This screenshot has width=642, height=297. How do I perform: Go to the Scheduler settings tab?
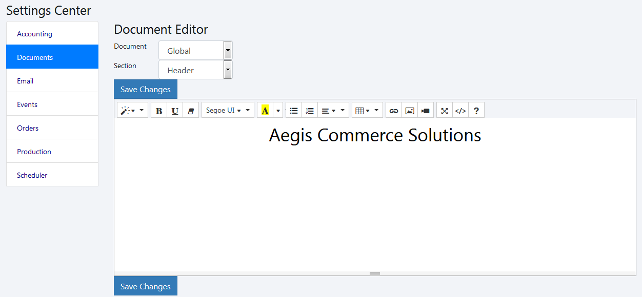point(32,175)
